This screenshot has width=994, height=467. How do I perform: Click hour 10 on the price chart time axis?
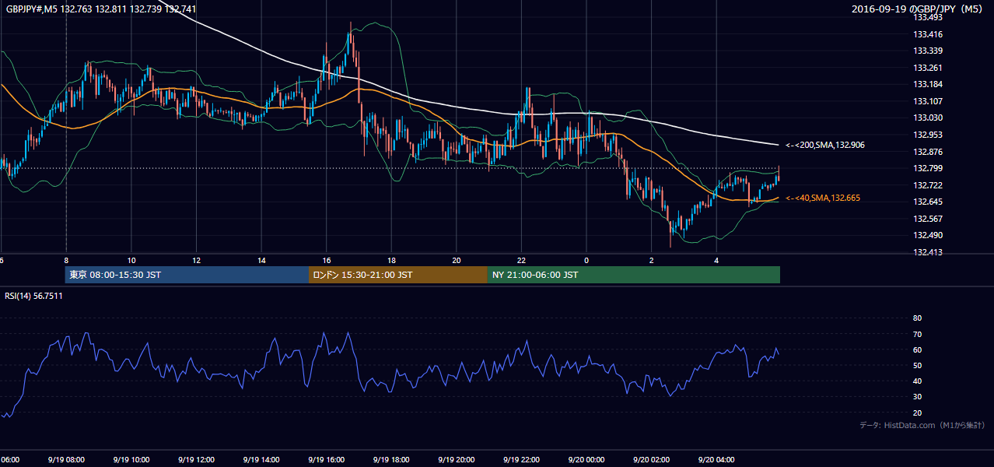[131, 260]
